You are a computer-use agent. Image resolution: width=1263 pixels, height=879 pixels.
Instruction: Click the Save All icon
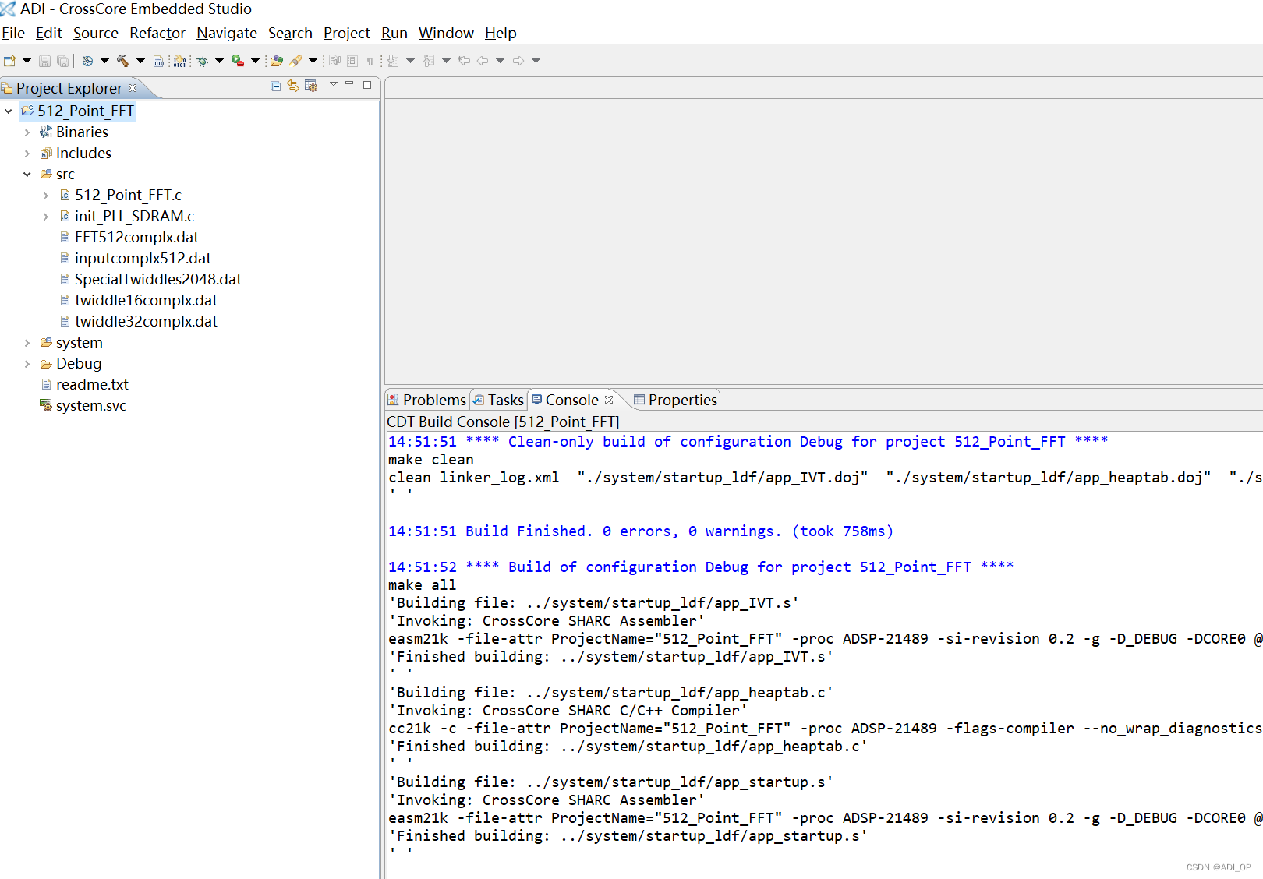point(62,61)
